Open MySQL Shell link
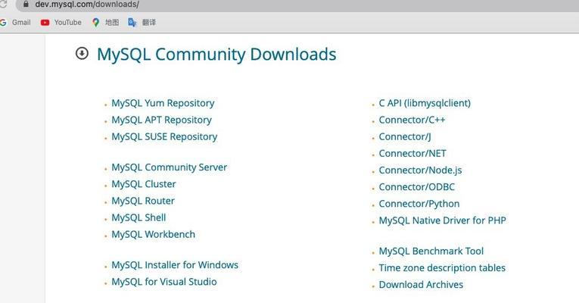579x303 pixels. click(139, 217)
